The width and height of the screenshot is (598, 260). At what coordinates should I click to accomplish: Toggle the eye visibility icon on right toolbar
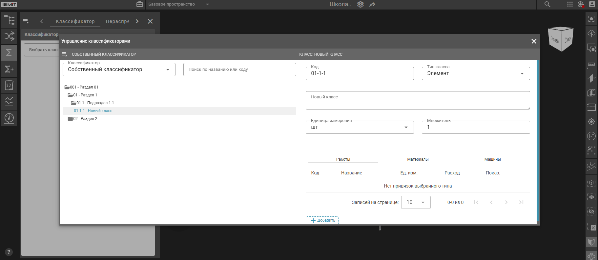[591, 197]
